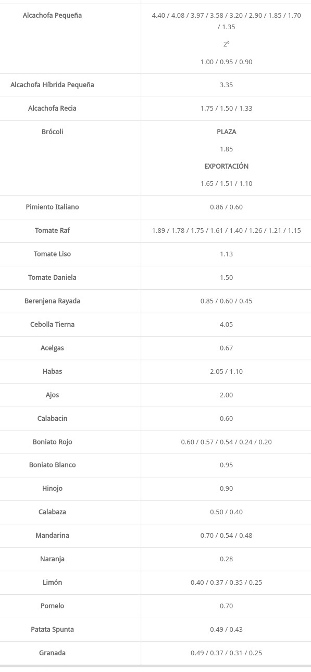Image resolution: width=311 pixels, height=672 pixels.
Task: Select the Patata Spunta label
Action: tap(52, 629)
